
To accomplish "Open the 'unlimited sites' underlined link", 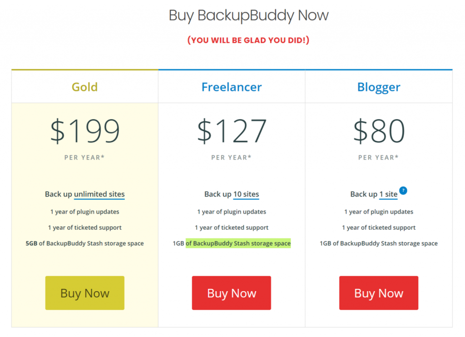I will (x=99, y=194).
